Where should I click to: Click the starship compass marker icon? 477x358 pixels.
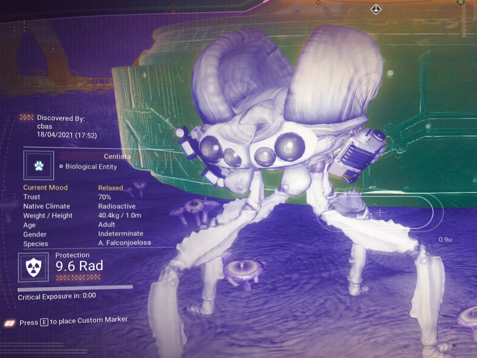(x=376, y=9)
